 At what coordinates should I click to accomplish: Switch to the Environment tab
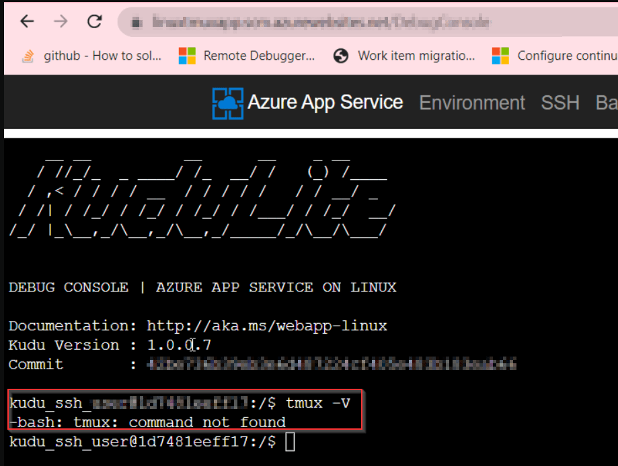pos(471,102)
